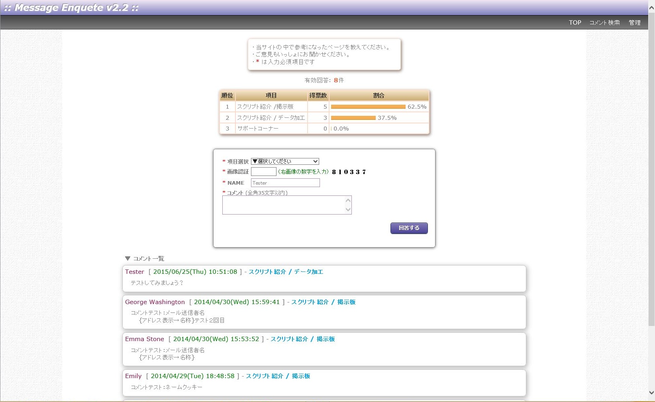
Task: Click the 得票数 column header
Action: [x=318, y=96]
